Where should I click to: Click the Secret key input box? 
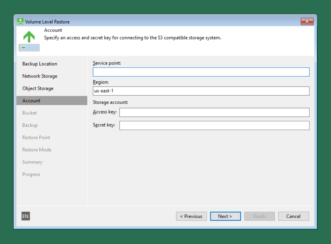[214, 125]
